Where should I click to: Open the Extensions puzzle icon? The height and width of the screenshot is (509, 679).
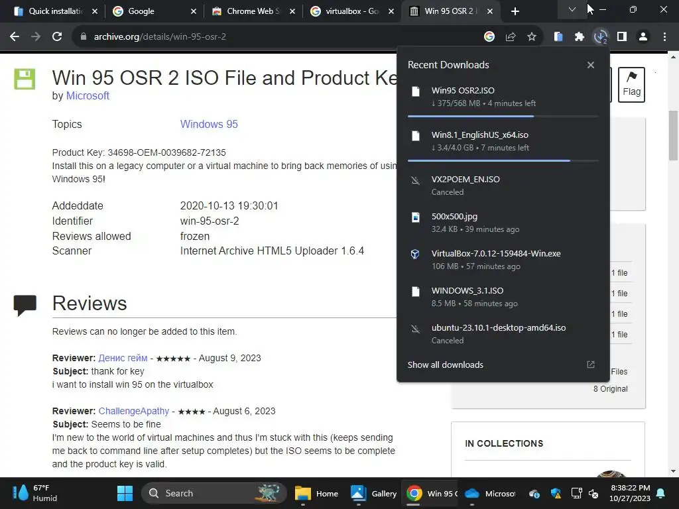pyautogui.click(x=580, y=37)
